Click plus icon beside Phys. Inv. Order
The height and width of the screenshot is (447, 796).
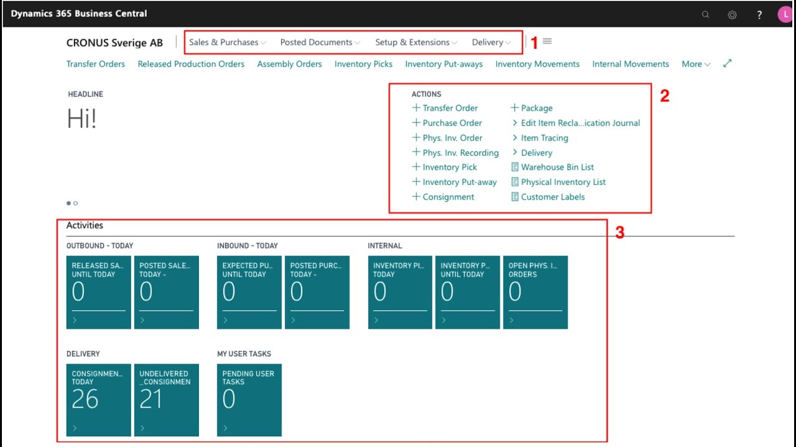tap(417, 137)
